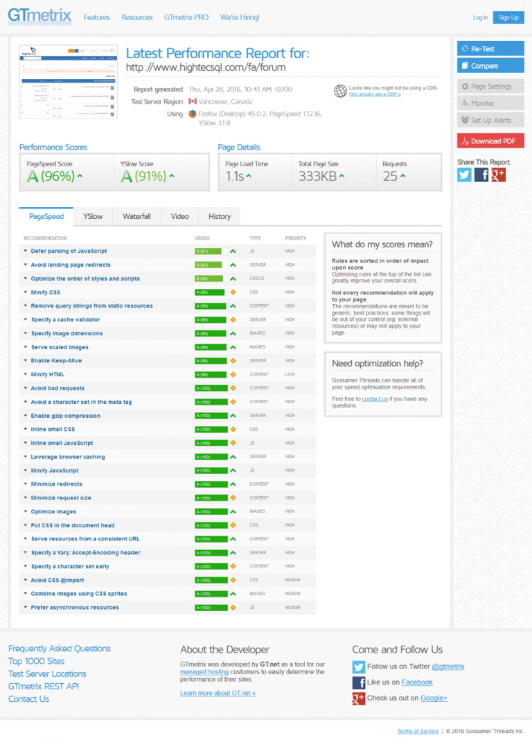Viewport: 532px width, 742px height.
Task: Click the Re-Test button
Action: 490,48
